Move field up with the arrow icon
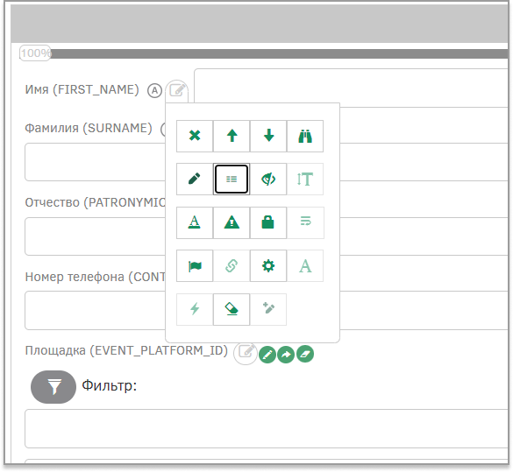The width and height of the screenshot is (513, 472). coord(232,136)
